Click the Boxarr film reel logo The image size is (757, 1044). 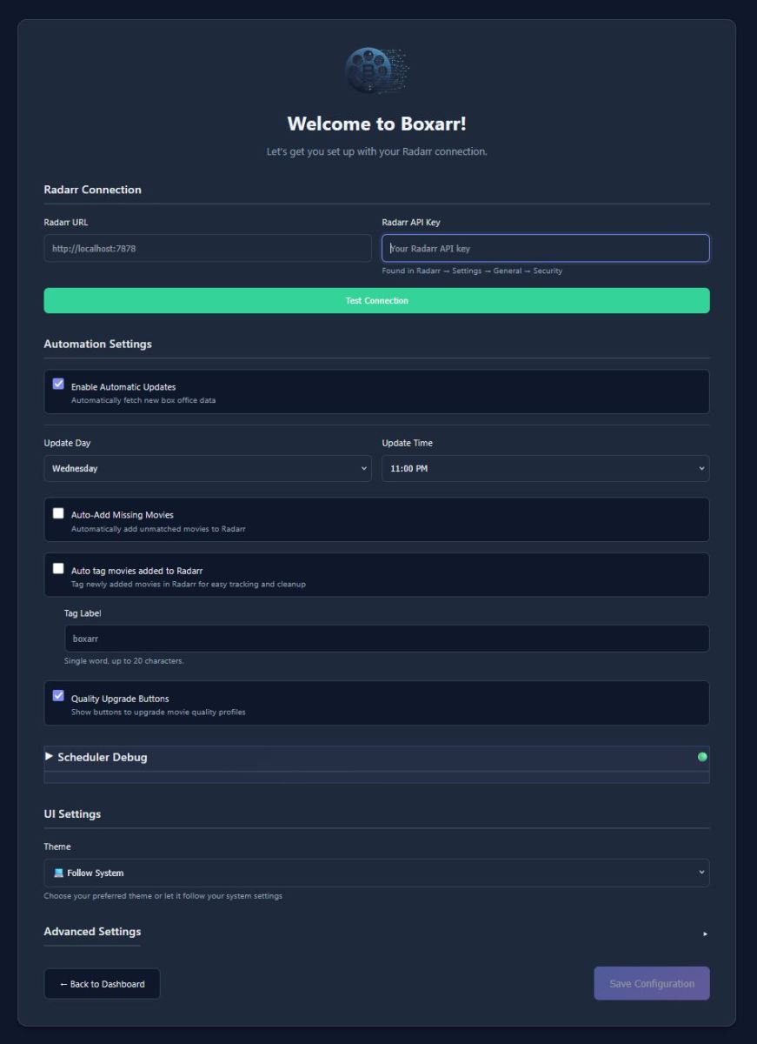376,71
